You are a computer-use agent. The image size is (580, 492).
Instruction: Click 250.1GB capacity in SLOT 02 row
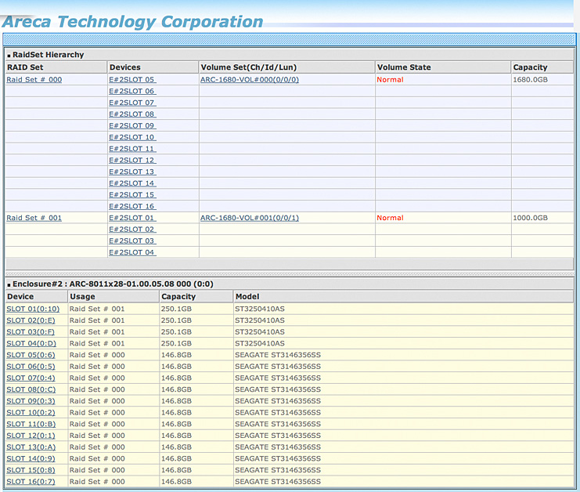(x=176, y=320)
